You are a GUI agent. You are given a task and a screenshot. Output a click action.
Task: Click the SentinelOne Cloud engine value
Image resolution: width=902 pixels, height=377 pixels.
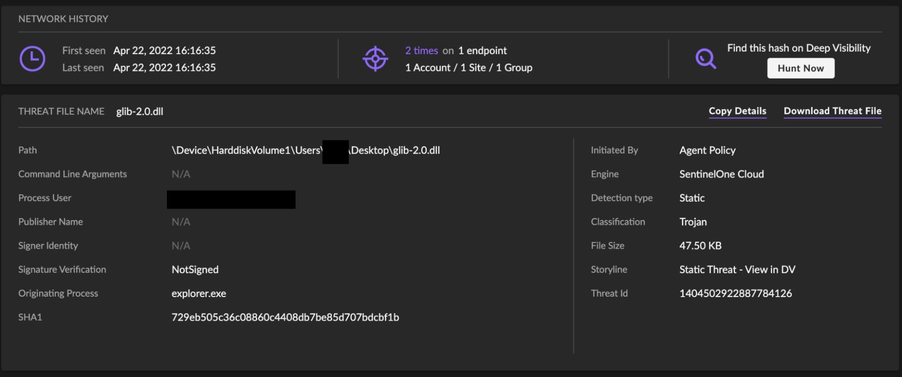[722, 174]
